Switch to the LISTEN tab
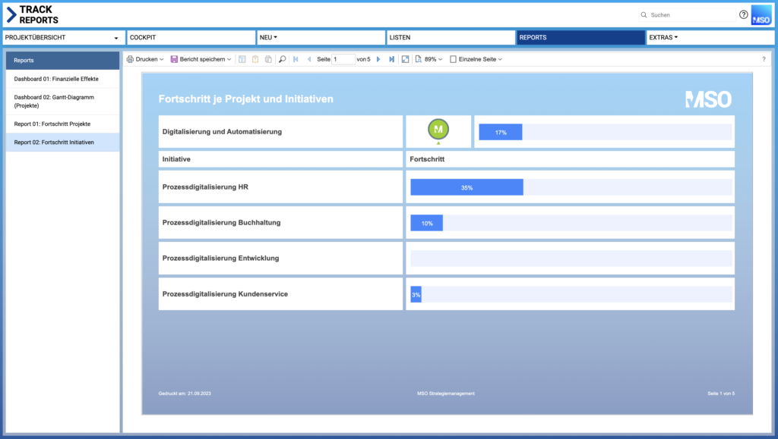Image resolution: width=778 pixels, height=439 pixels. pyautogui.click(x=450, y=37)
